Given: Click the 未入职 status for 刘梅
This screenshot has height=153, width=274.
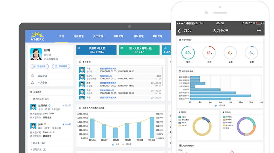Looking at the screenshot, I should tap(67, 124).
